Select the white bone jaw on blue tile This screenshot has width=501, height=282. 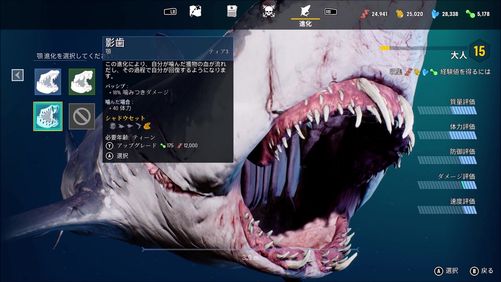coord(48,81)
